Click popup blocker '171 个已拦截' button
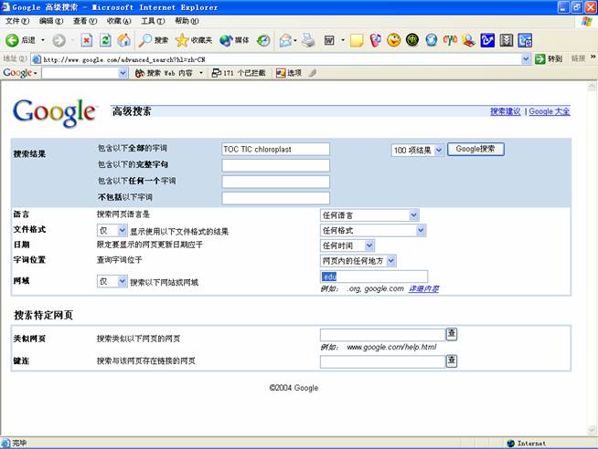Viewport: 598px width, 449px height. click(239, 73)
